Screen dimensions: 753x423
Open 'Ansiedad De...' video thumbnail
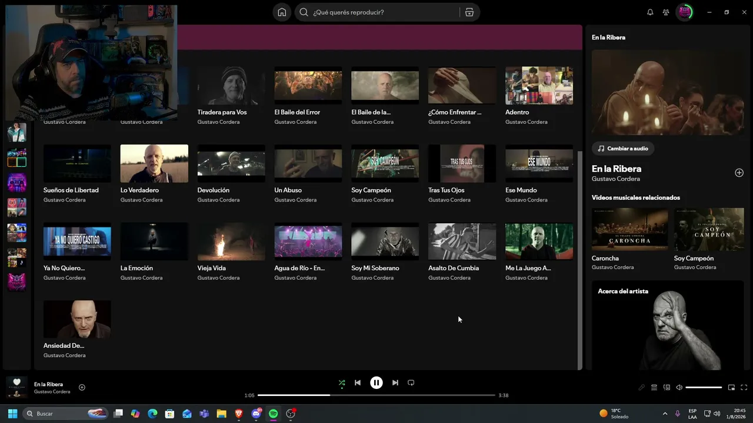(77, 320)
